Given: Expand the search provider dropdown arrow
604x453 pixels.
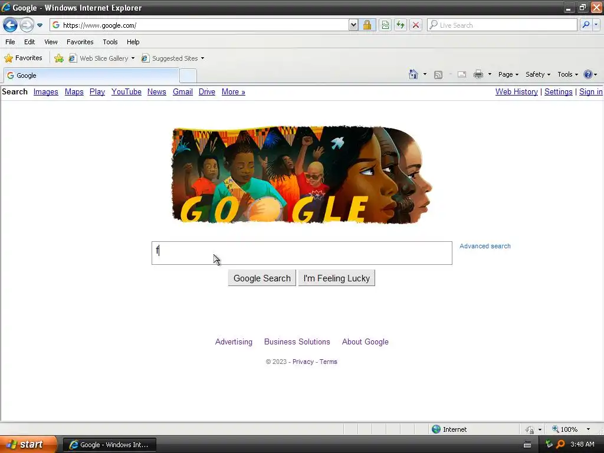Looking at the screenshot, I should [x=596, y=25].
